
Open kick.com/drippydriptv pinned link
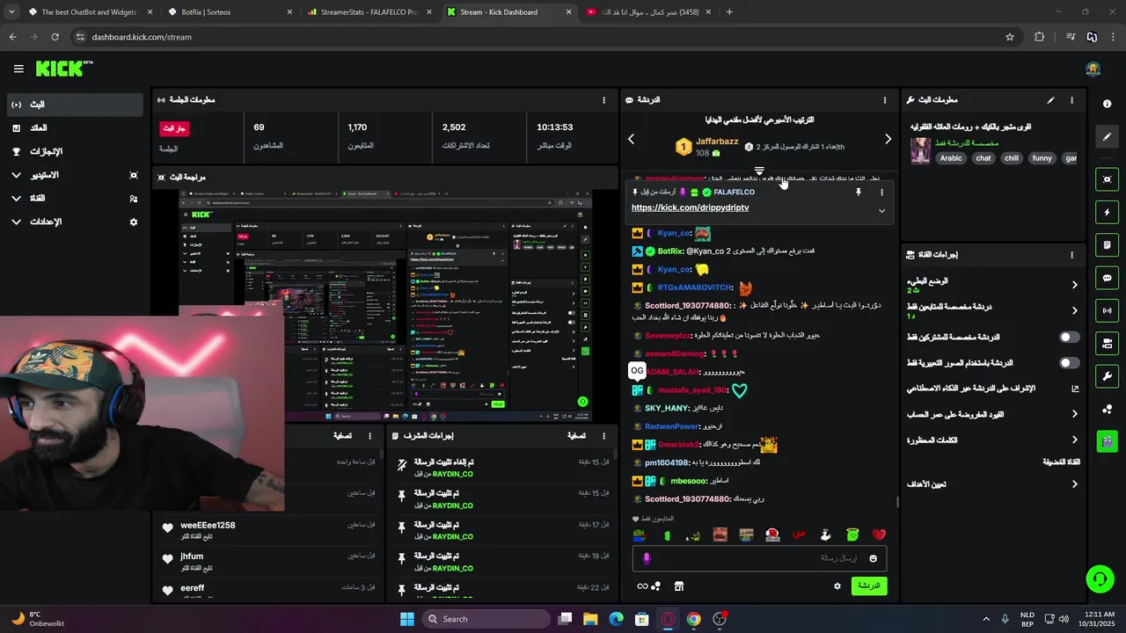(690, 207)
